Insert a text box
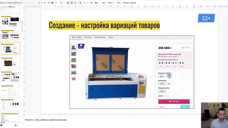 (72, 3)
